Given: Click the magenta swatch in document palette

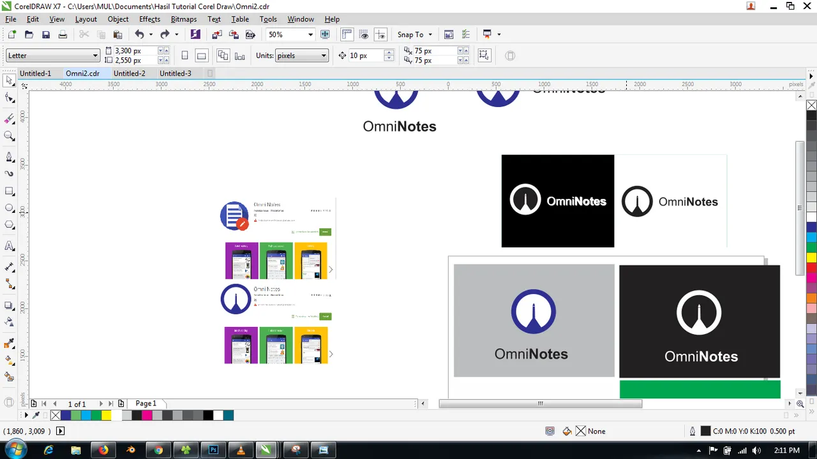Looking at the screenshot, I should [x=147, y=415].
